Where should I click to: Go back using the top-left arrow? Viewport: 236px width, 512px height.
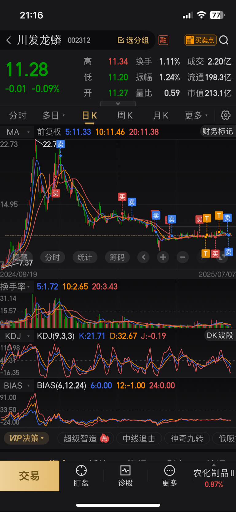click(x=9, y=40)
